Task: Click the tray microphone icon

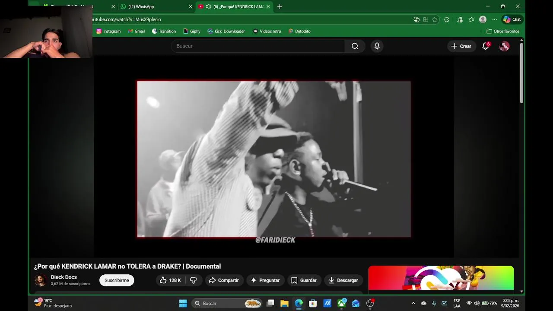Action: coord(434,303)
